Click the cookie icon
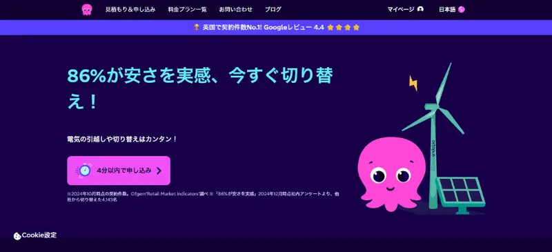Image resolution: width=552 pixels, height=252 pixels. pos(17,236)
